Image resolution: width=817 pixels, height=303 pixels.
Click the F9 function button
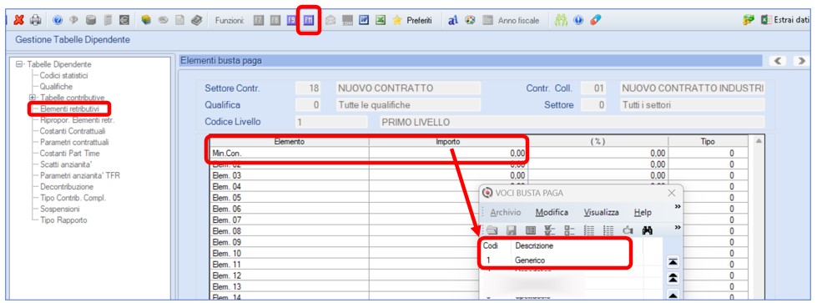pyautogui.click(x=292, y=20)
